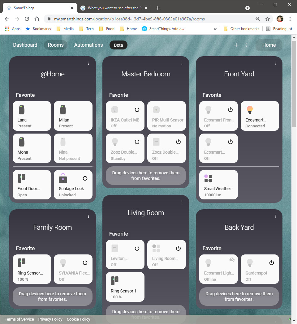Toggle power for the Zooz Double that is Off
This screenshot has height=324, width=297.
click(178, 142)
